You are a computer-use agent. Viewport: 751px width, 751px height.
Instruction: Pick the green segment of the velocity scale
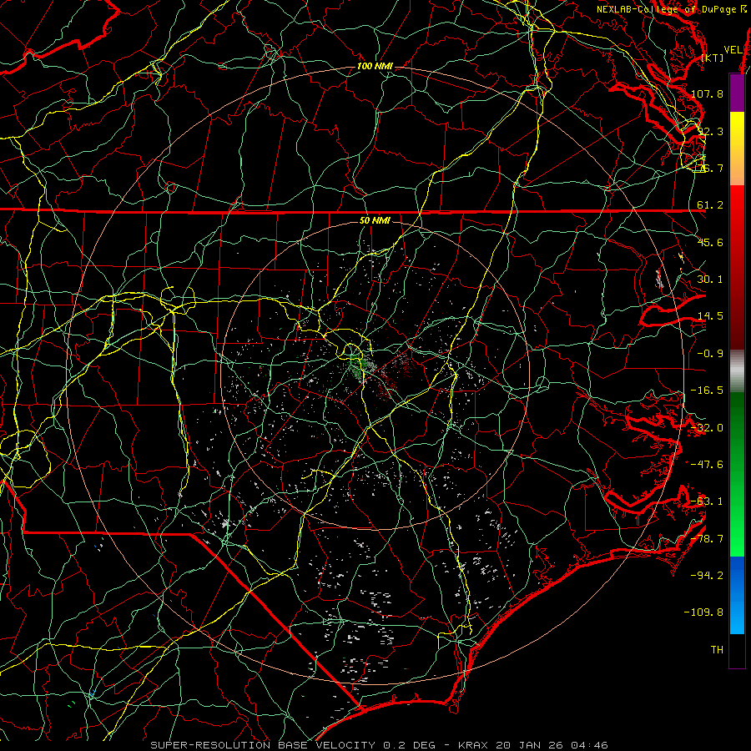(737, 474)
